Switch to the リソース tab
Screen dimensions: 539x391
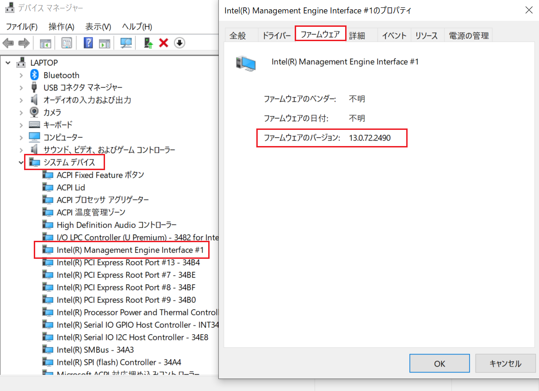click(x=427, y=36)
